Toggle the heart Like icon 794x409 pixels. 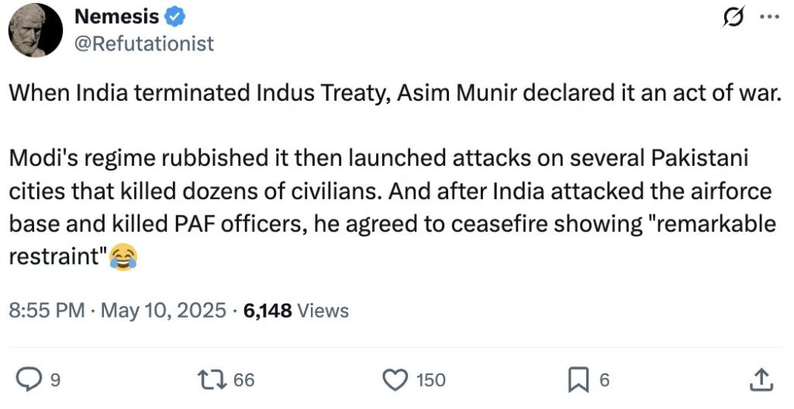tap(396, 379)
